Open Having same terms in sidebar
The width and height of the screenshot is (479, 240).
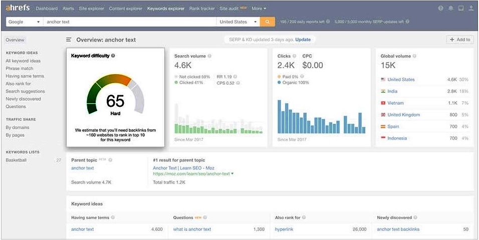25,76
